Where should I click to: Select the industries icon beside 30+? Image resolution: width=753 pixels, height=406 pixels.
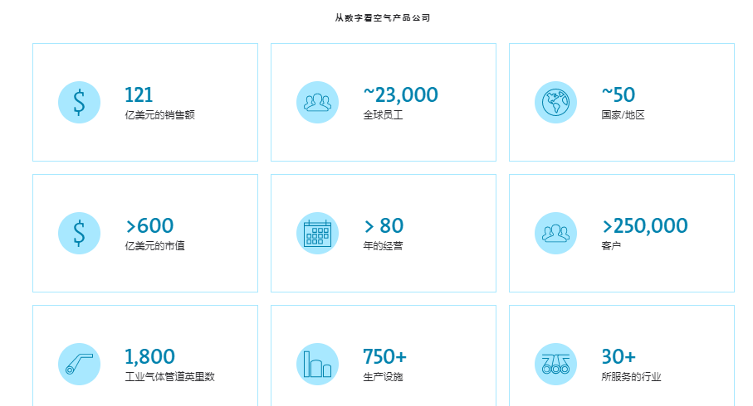click(555, 364)
